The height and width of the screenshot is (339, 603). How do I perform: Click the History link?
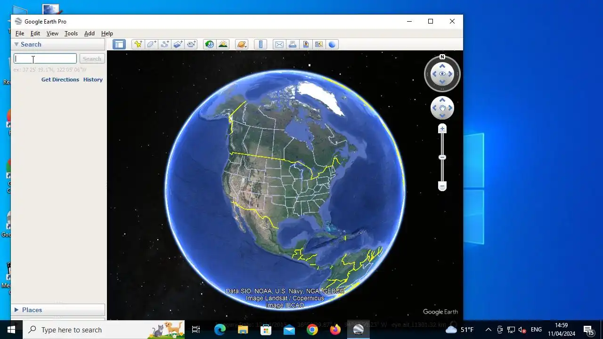click(x=93, y=80)
